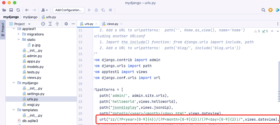This screenshot has height=125, width=280.
Task: Click the Debug bug icon
Action: pyautogui.click(x=96, y=10)
